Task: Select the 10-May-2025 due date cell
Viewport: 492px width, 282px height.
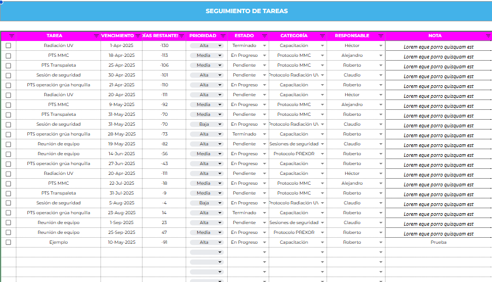Action: [121, 243]
